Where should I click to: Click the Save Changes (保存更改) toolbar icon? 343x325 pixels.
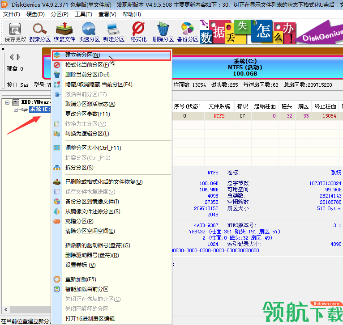(15, 32)
